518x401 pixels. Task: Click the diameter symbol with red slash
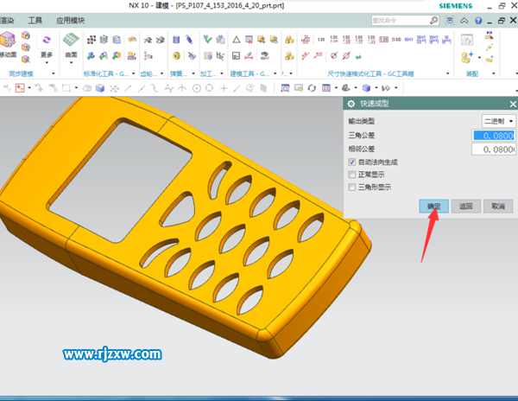(x=346, y=55)
